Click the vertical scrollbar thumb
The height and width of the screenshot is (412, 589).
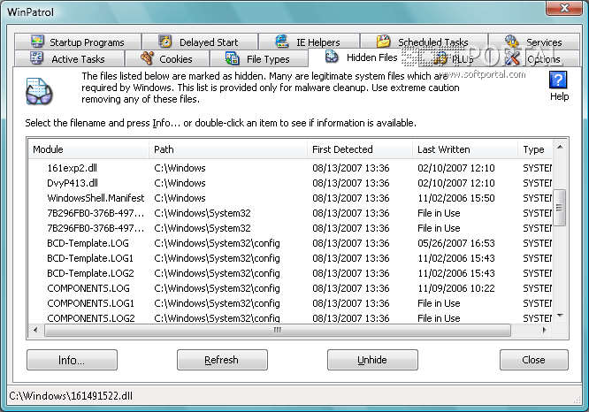[x=560, y=207]
